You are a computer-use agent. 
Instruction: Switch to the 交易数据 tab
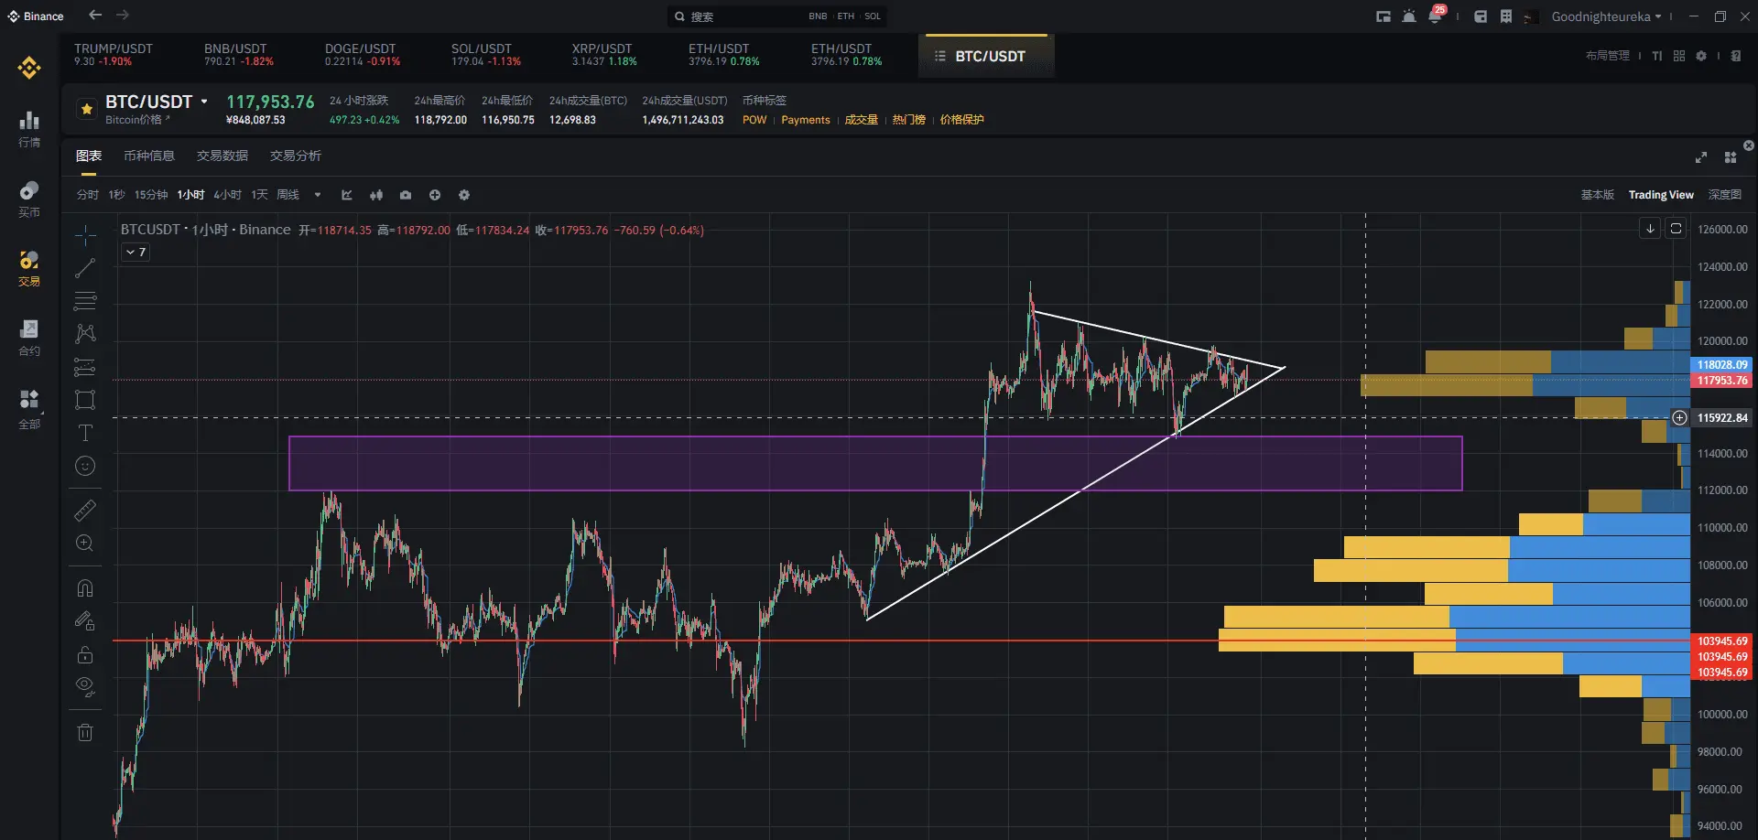(222, 156)
